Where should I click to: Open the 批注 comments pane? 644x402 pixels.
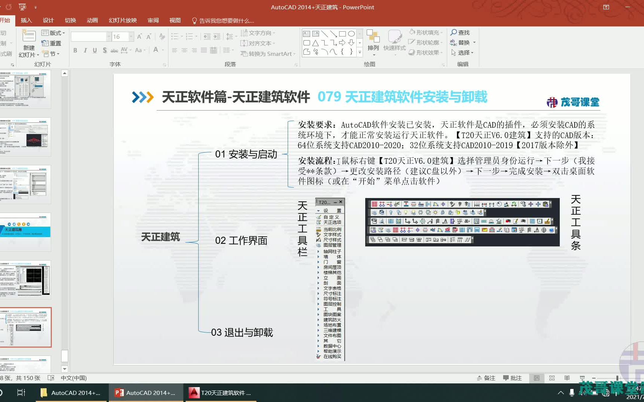(x=512, y=378)
